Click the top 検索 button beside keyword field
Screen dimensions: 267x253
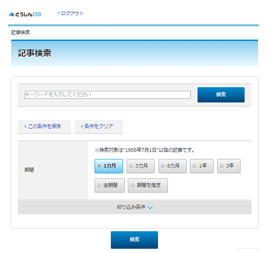click(221, 94)
